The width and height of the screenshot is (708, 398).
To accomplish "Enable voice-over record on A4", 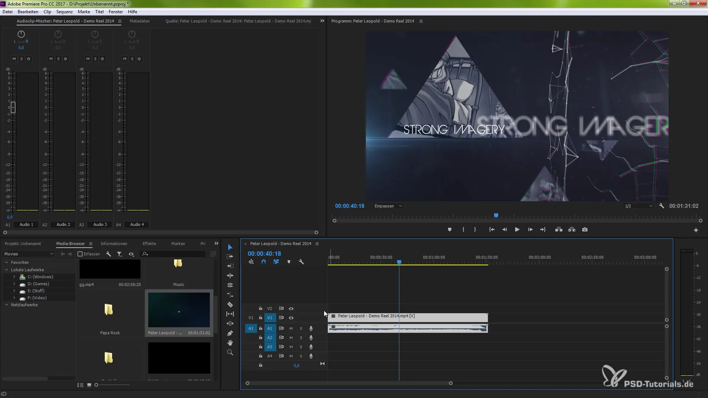I will click(x=311, y=356).
